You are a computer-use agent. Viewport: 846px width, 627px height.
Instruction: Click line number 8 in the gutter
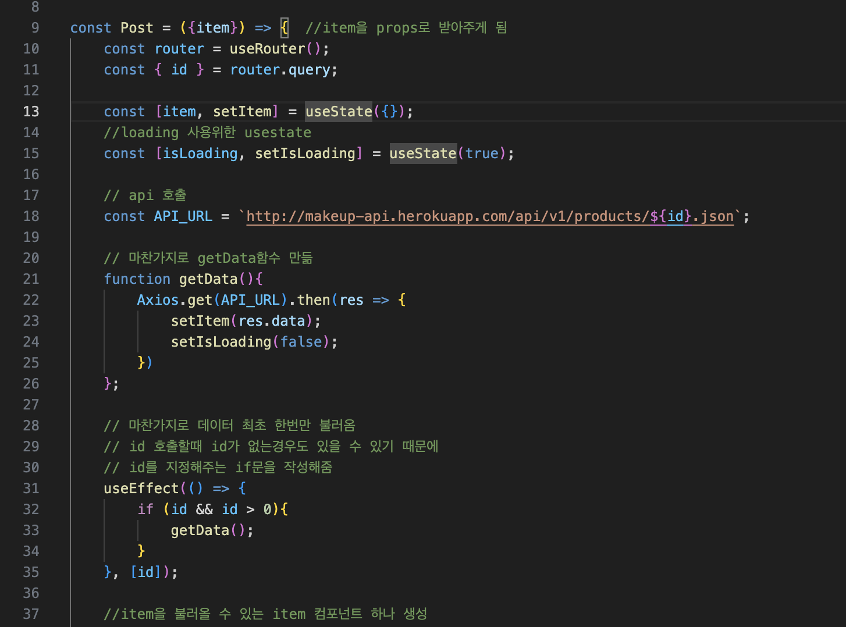pyautogui.click(x=35, y=7)
